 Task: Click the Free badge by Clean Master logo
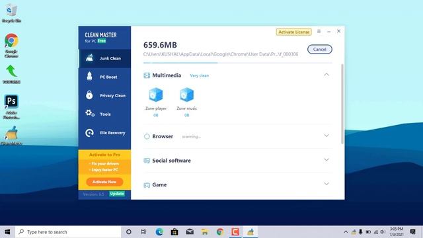pos(102,41)
